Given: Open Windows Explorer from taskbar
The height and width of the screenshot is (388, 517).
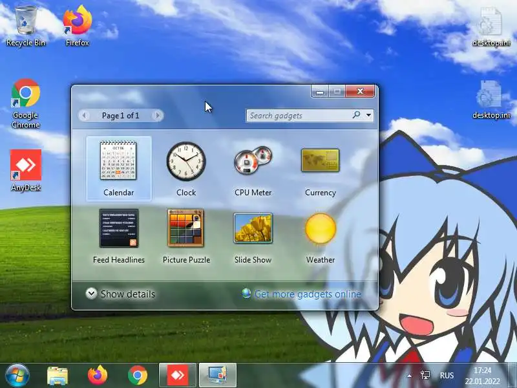Looking at the screenshot, I should point(58,376).
